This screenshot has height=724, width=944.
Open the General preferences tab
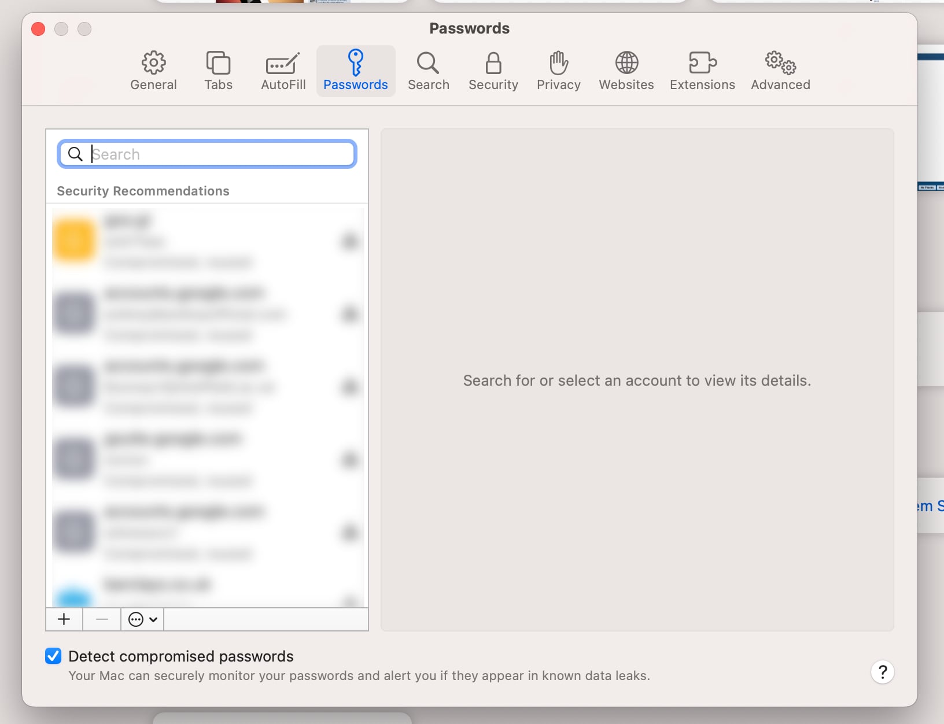(x=153, y=71)
